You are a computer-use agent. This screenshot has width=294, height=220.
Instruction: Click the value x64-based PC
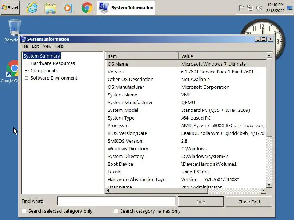[196, 118]
